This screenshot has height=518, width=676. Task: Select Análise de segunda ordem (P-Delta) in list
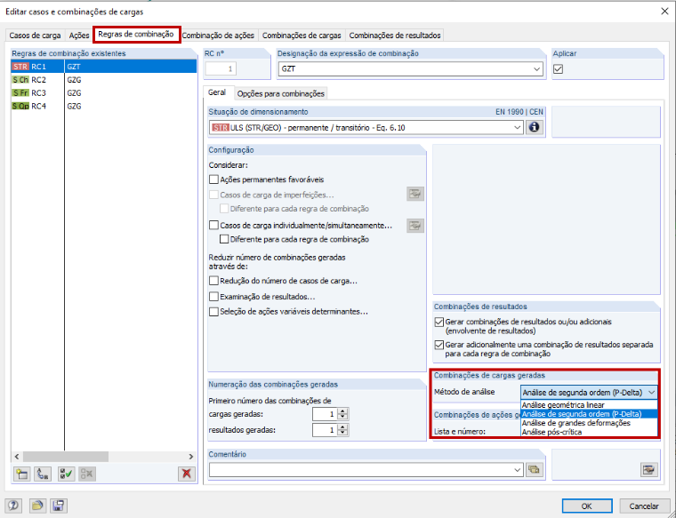pos(589,414)
